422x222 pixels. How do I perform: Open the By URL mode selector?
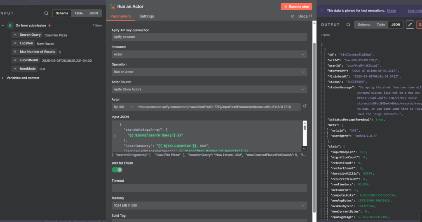(124, 107)
